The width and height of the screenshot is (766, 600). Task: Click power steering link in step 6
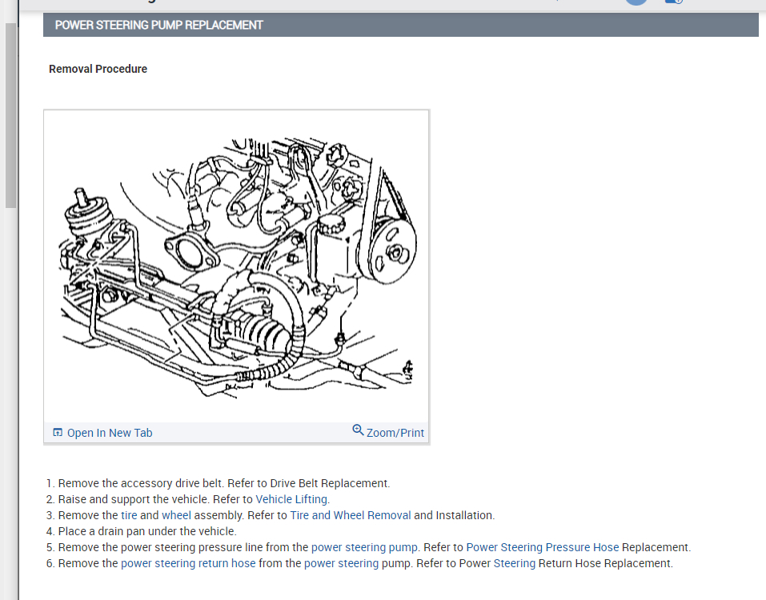[x=341, y=563]
